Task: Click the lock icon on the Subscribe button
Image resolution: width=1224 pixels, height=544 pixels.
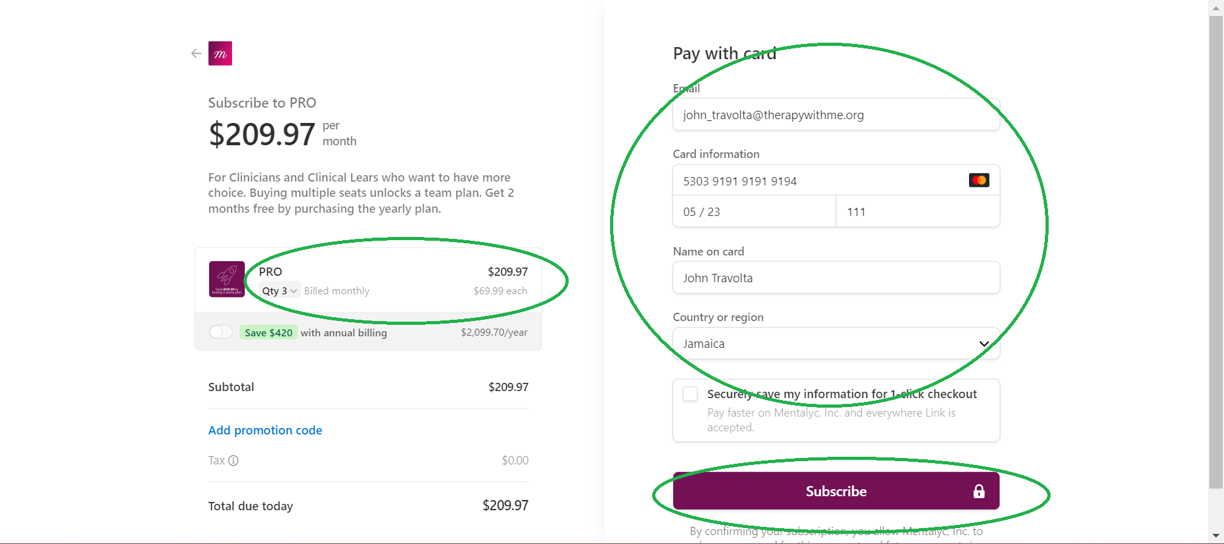Action: [x=979, y=491]
